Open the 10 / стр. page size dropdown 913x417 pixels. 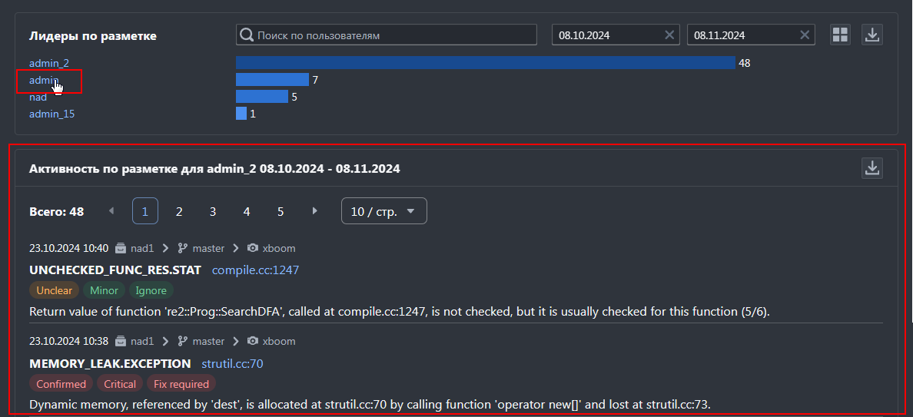(x=383, y=211)
